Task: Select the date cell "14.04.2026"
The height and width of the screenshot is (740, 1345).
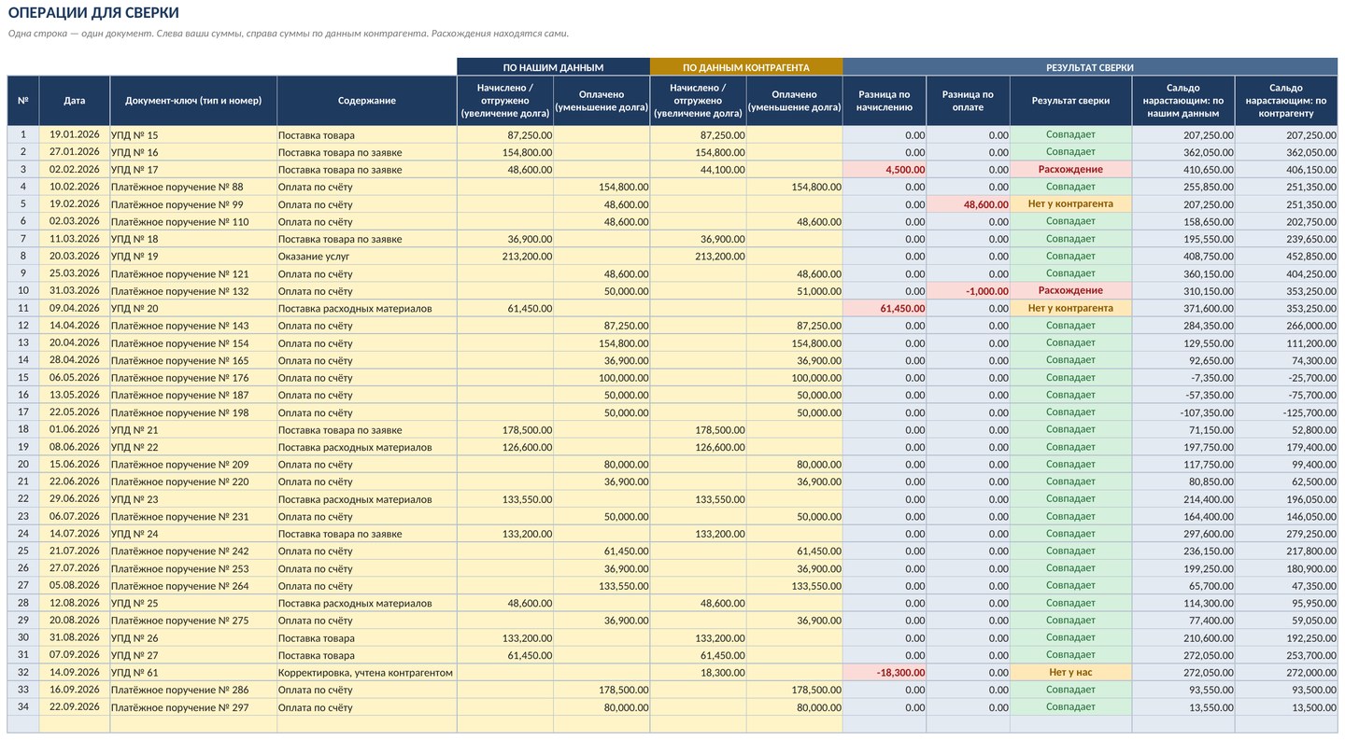Action: (x=75, y=326)
